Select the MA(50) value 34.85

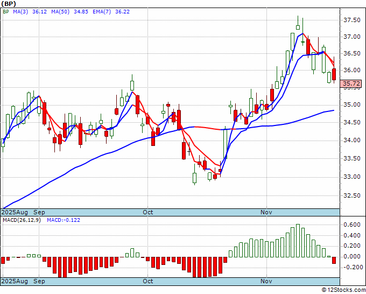click(x=81, y=12)
